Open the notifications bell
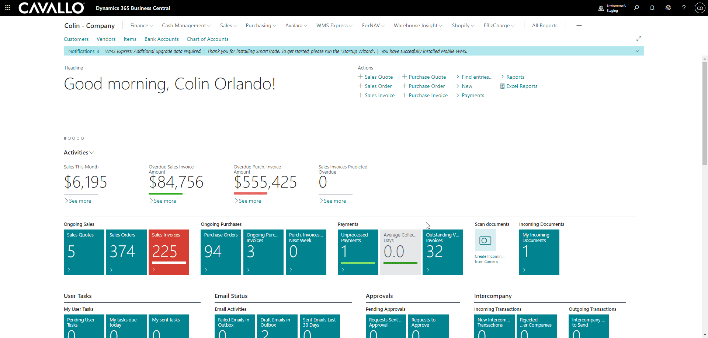708x338 pixels. (x=652, y=8)
